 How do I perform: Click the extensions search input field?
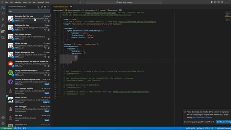click(x=29, y=11)
